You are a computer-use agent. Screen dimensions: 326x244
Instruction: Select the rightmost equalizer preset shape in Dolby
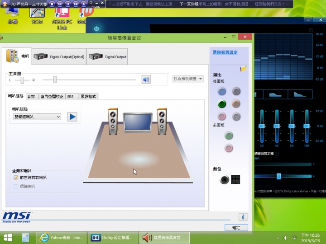300,94
